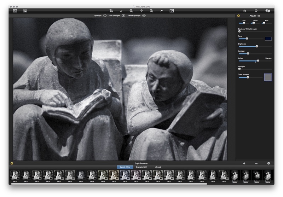
Task: Click the Add Spotlight icon
Action: (x=123, y=16)
